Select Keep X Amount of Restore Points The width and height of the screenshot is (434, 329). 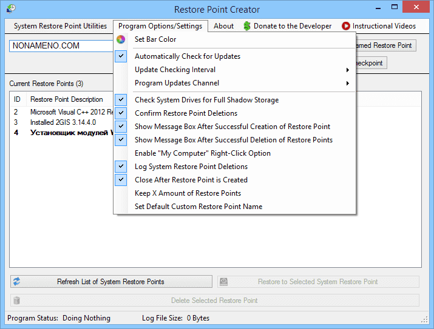tap(188, 193)
